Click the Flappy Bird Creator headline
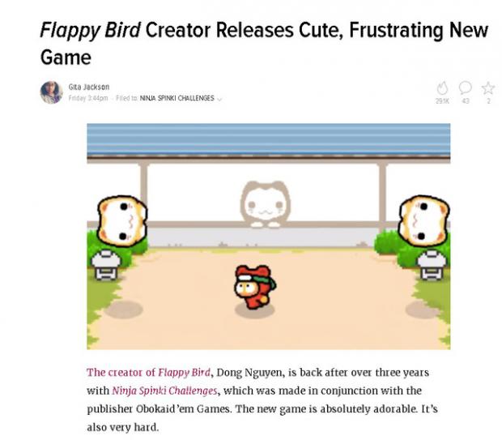 pyautogui.click(x=264, y=43)
